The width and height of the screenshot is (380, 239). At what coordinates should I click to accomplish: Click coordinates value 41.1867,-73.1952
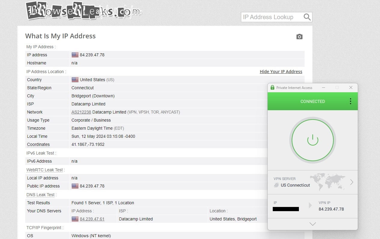click(x=88, y=144)
